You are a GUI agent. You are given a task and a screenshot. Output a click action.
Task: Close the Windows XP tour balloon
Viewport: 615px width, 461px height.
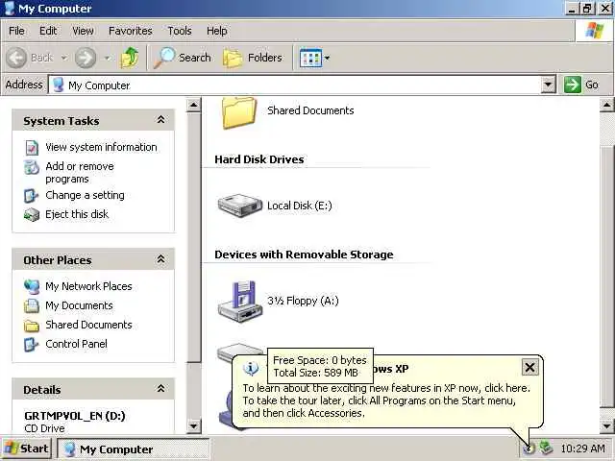[529, 367]
